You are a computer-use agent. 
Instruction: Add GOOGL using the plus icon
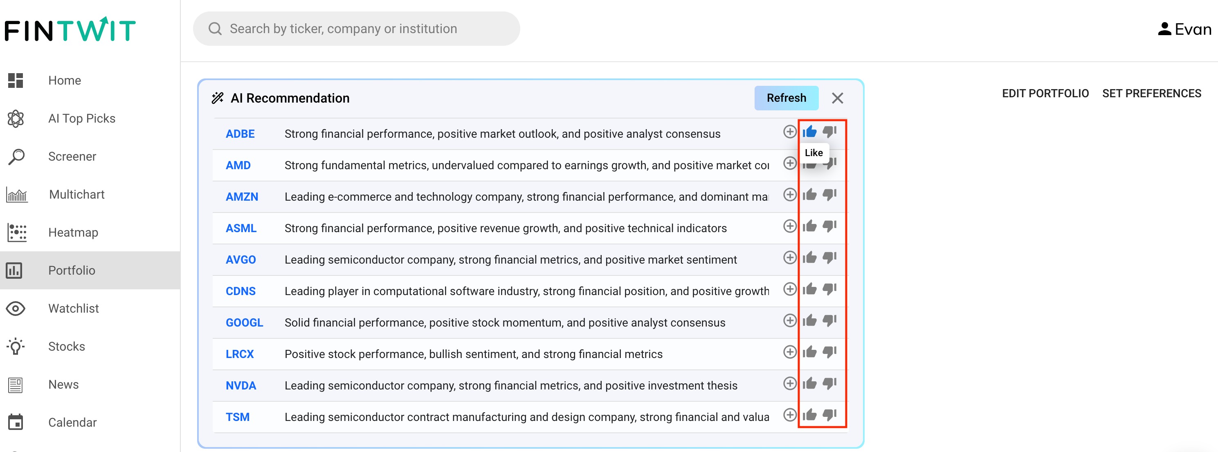pyautogui.click(x=790, y=321)
